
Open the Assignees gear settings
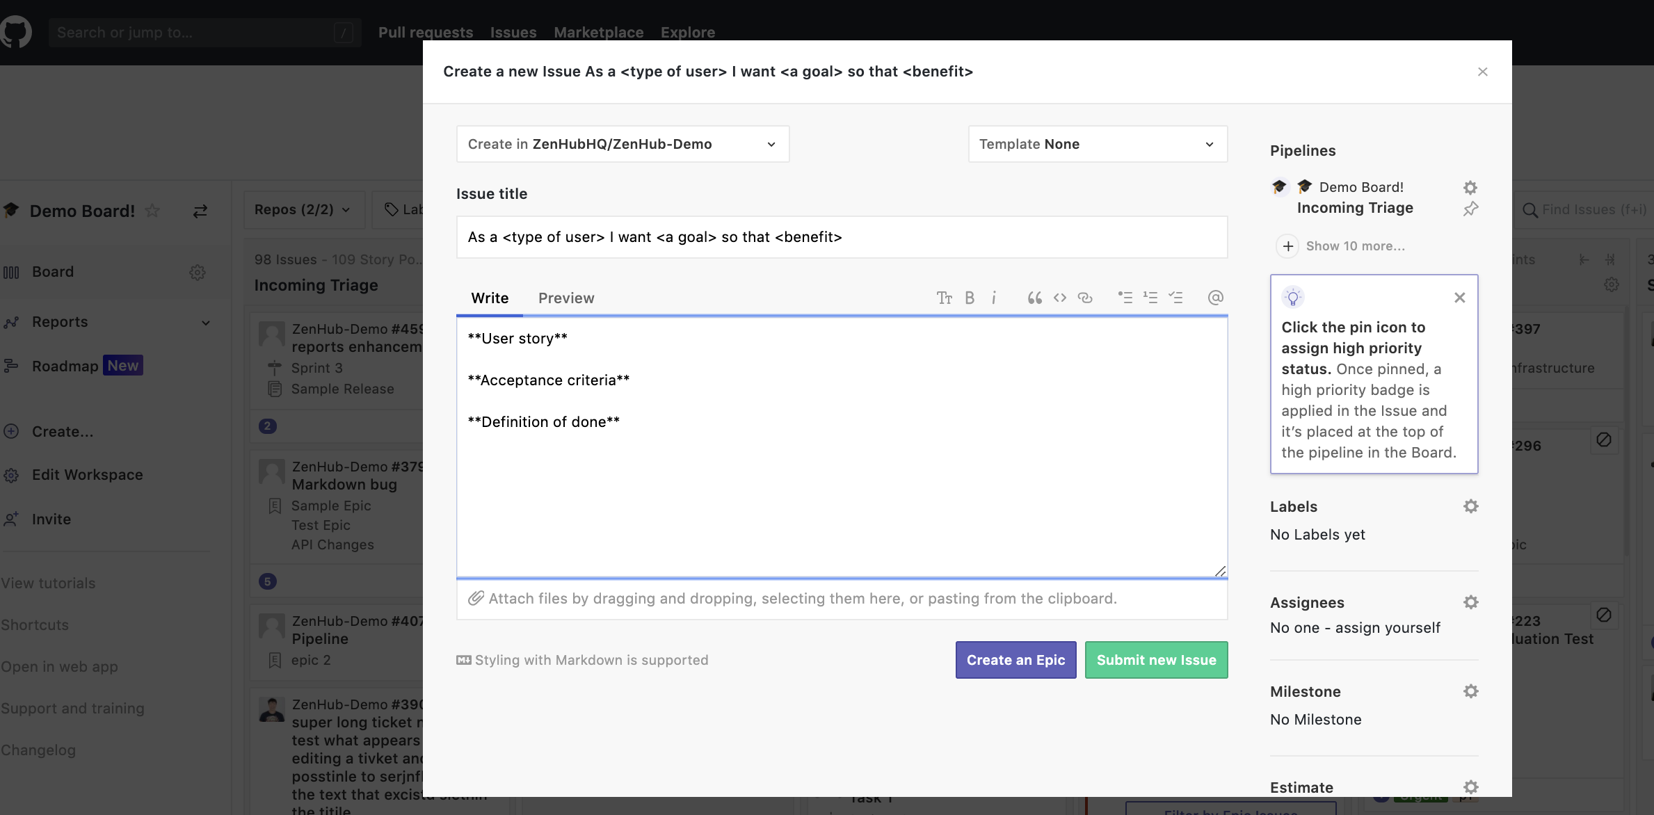1470,602
